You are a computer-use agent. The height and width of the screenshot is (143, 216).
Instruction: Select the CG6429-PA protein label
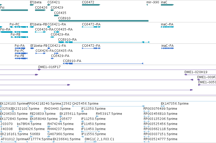[60, 56]
